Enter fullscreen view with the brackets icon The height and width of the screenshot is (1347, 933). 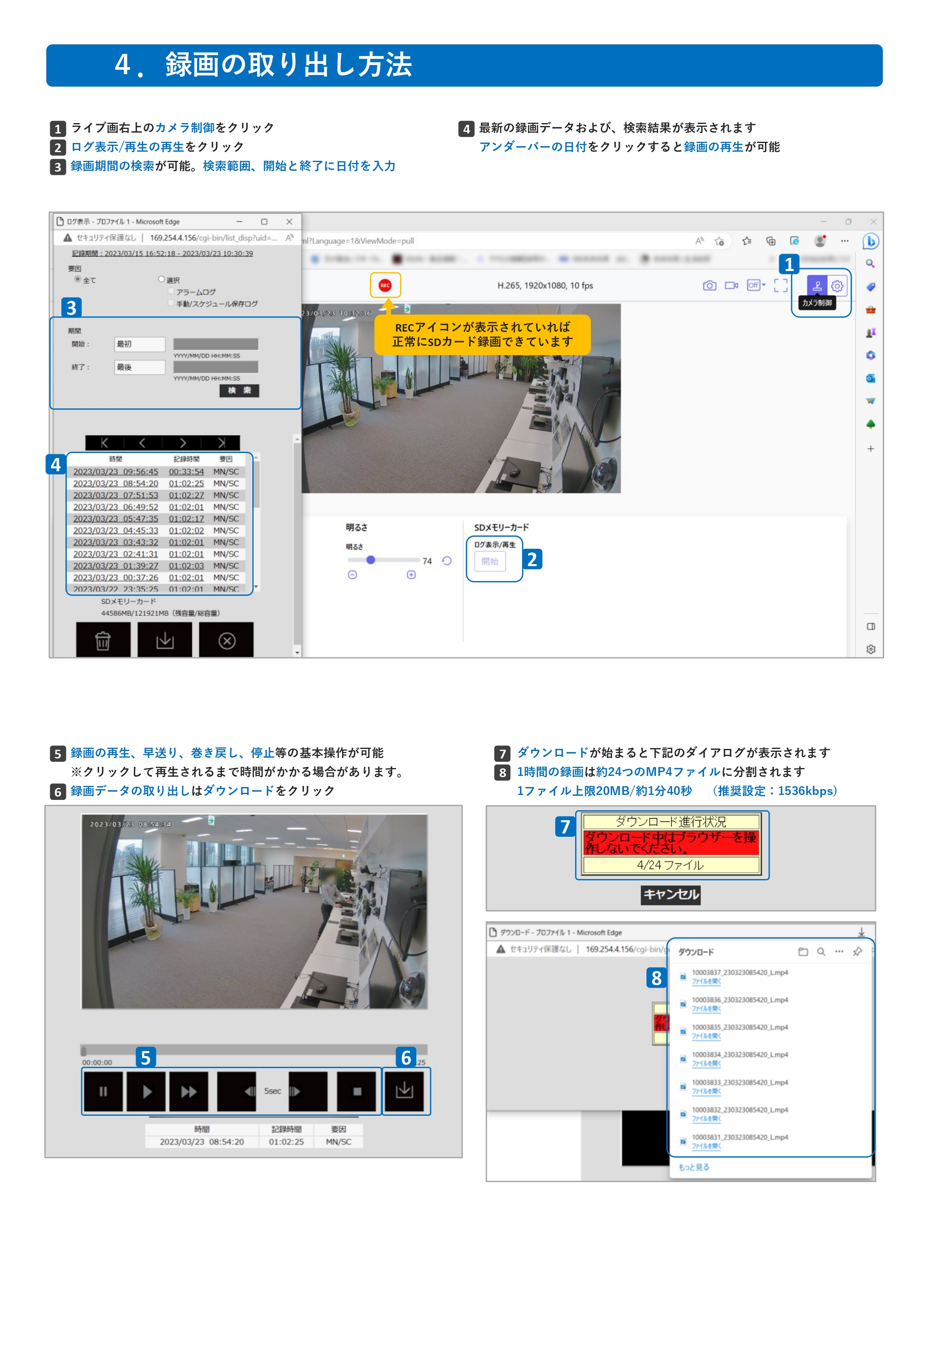click(780, 286)
